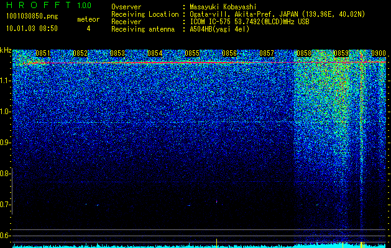Screen dimensions: 391x248
Task: Select the observer name Masayuki Kobayashi
Action: click(223, 7)
